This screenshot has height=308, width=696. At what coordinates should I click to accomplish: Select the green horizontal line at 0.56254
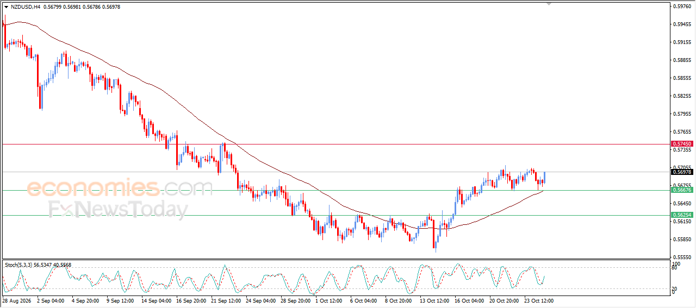tap(334, 215)
